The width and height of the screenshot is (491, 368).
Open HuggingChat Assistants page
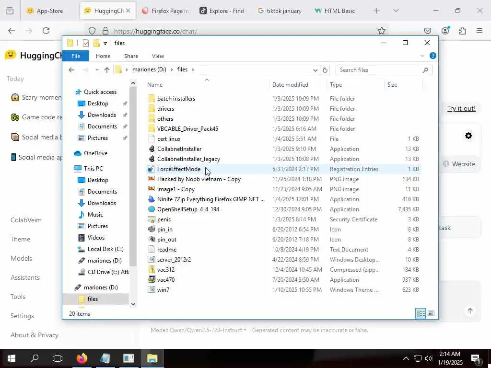(x=25, y=277)
